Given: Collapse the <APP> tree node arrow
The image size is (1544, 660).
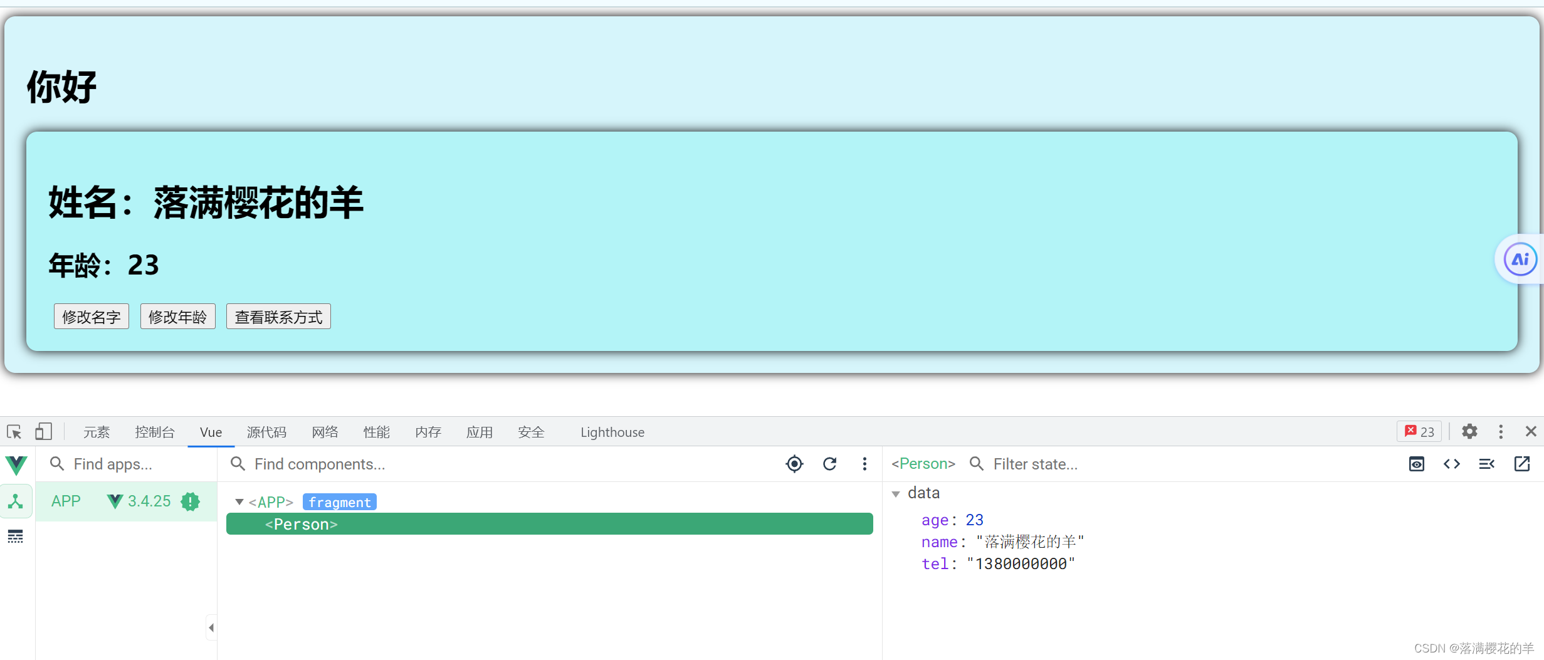Looking at the screenshot, I should pyautogui.click(x=239, y=502).
